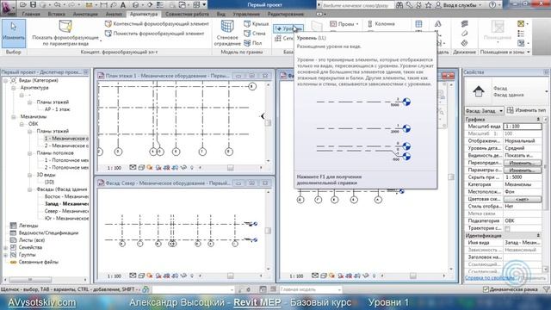Open the Главная модель dropdown in status bar

[311, 289]
